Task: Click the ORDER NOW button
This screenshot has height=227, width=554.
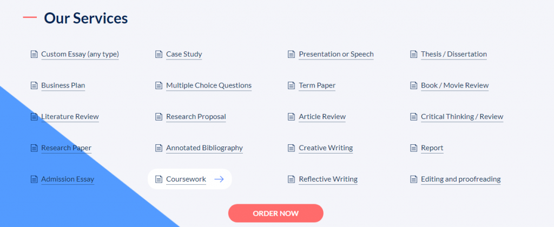Action: pos(275,213)
